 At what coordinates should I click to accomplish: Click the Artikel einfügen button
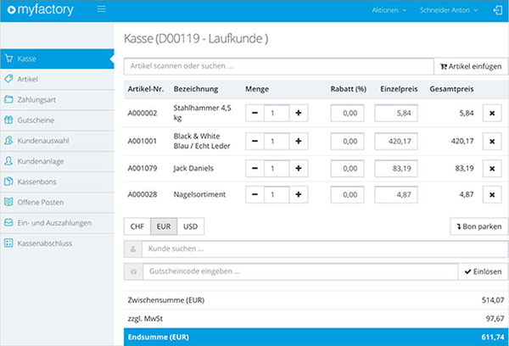click(x=471, y=66)
